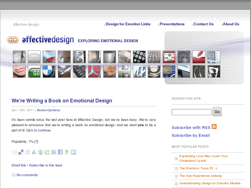Open Expressing Love May Lower Cholesterol post
The width and height of the screenshot is (251, 188).
pos(204,158)
